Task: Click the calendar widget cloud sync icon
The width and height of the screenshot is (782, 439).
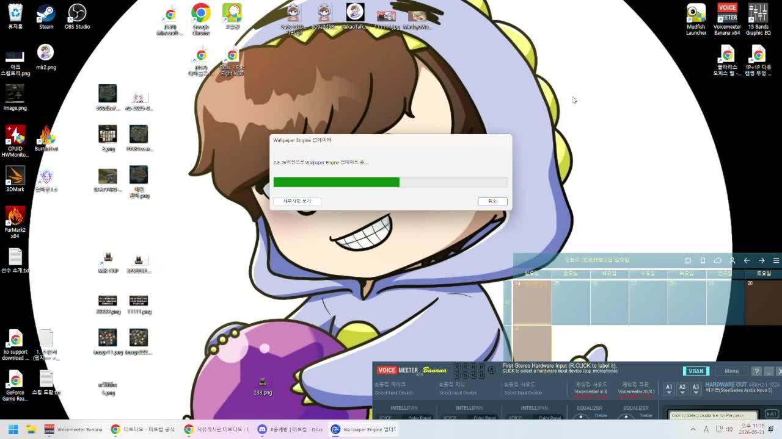Action: click(x=717, y=260)
